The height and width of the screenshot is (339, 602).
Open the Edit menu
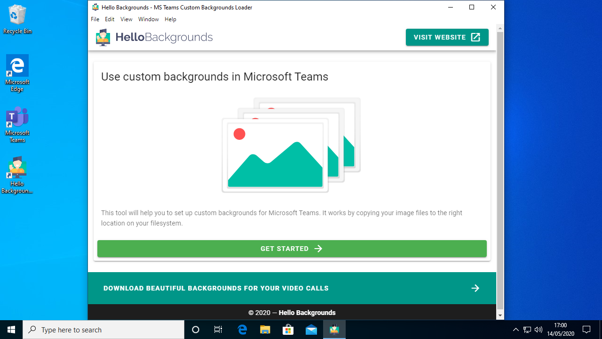(110, 19)
